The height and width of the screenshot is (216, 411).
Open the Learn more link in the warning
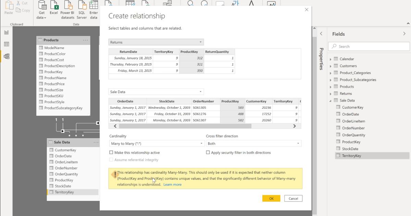[173, 184]
